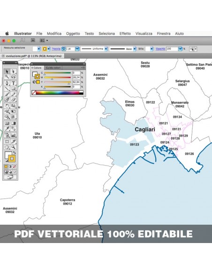Image resolution: width=212 pixels, height=274 pixels.
Task: Select the Scale tool
Action: point(14,106)
